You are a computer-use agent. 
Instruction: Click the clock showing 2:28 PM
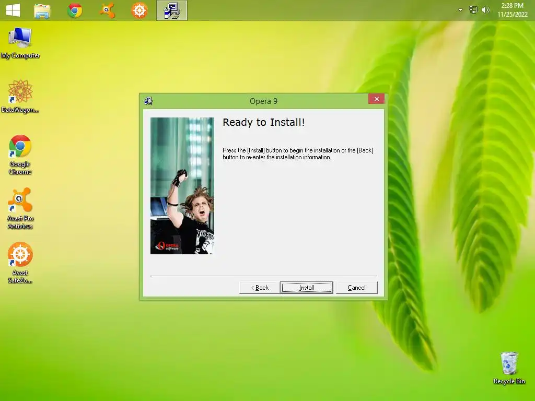512,10
